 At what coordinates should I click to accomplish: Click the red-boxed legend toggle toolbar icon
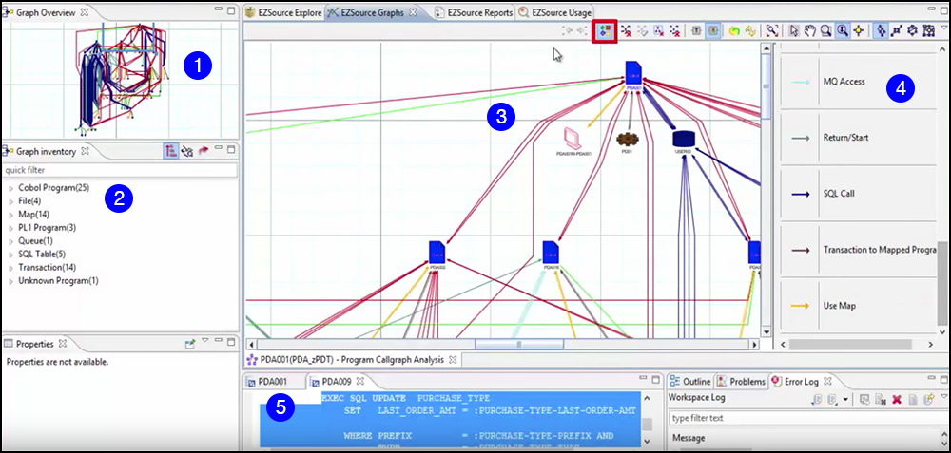[605, 30]
